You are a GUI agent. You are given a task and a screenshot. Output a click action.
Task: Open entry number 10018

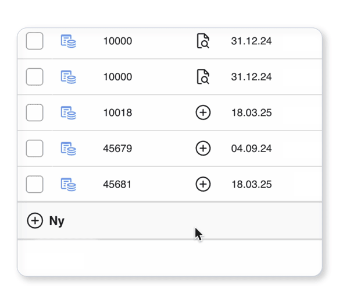click(x=117, y=112)
